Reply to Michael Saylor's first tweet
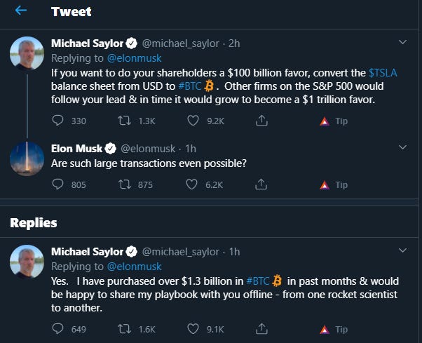422x343 pixels. (58, 121)
